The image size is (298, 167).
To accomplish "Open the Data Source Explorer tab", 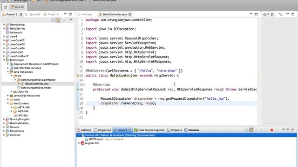I will pos(149,130).
